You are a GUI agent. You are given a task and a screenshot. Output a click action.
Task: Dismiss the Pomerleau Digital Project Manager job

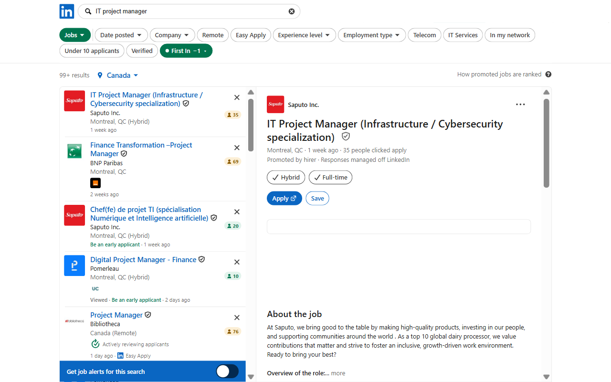[x=237, y=262]
